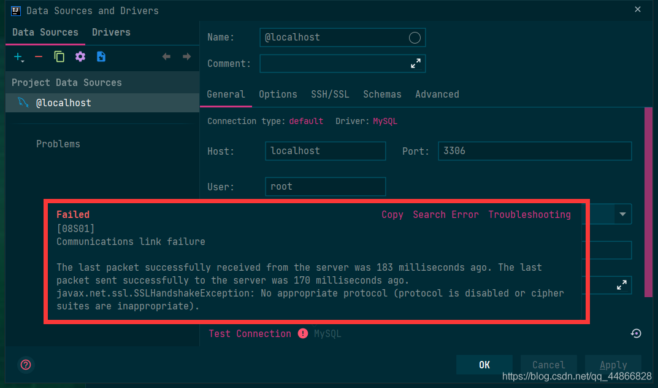Remove data source with minus icon
Viewport: 658px width, 388px height.
point(39,57)
